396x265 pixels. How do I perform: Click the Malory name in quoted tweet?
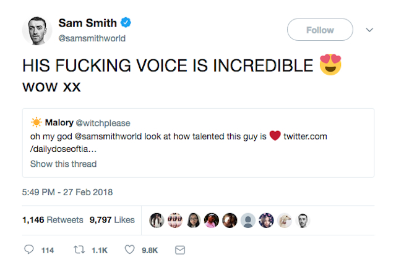59,123
